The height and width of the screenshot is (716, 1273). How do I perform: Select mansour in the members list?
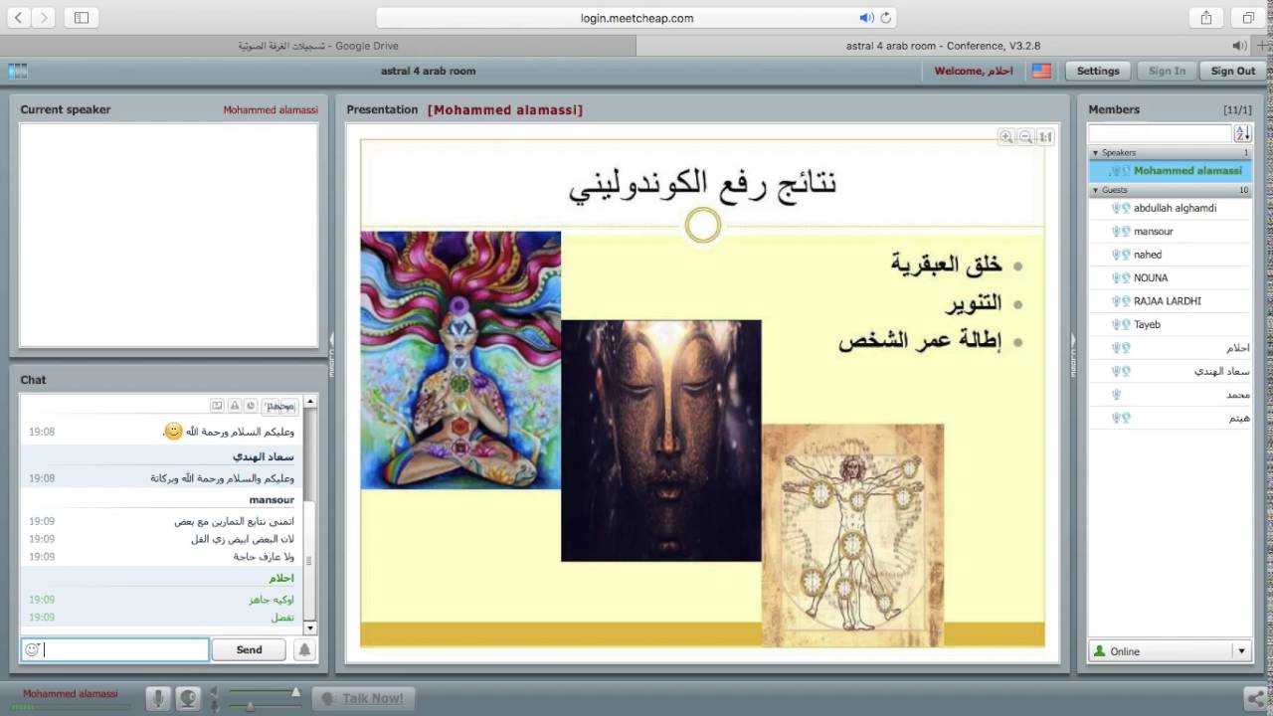1171,231
